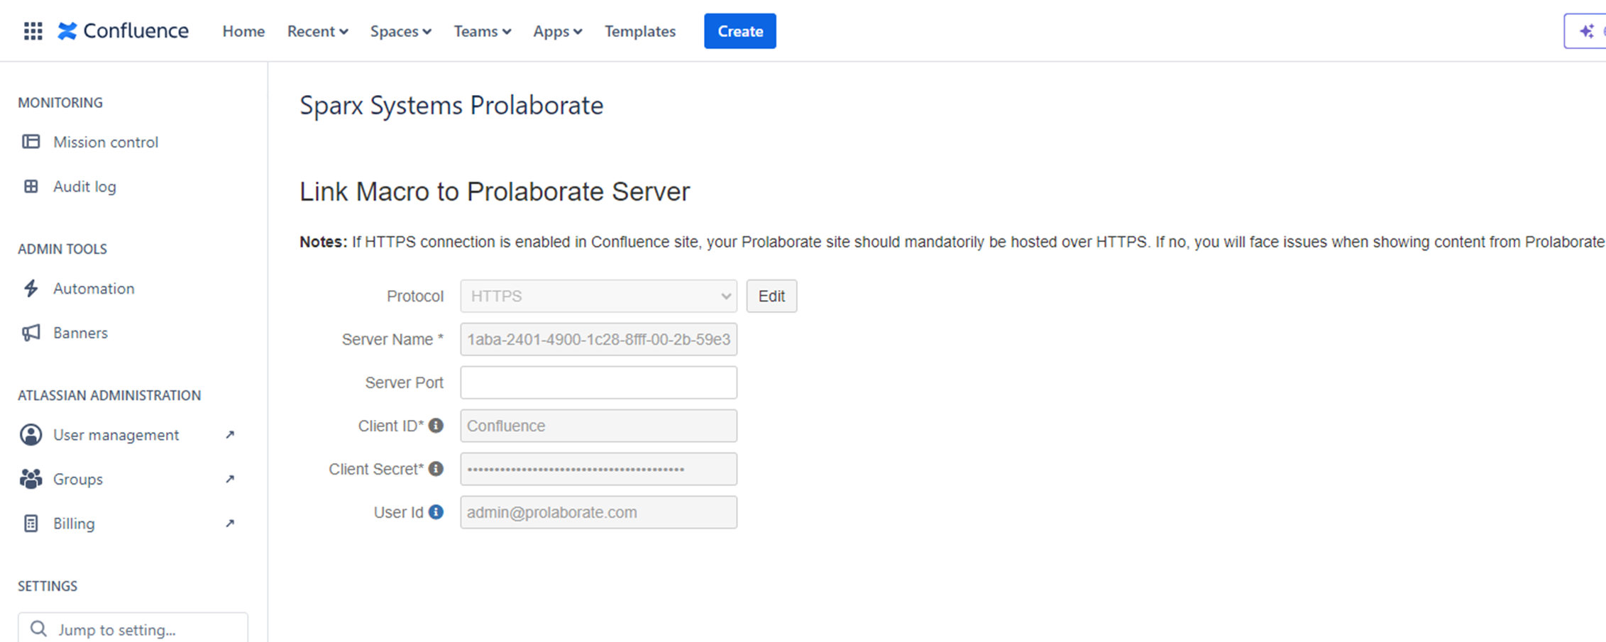The height and width of the screenshot is (642, 1606).
Task: Click the Server Name field label
Action: coord(392,339)
